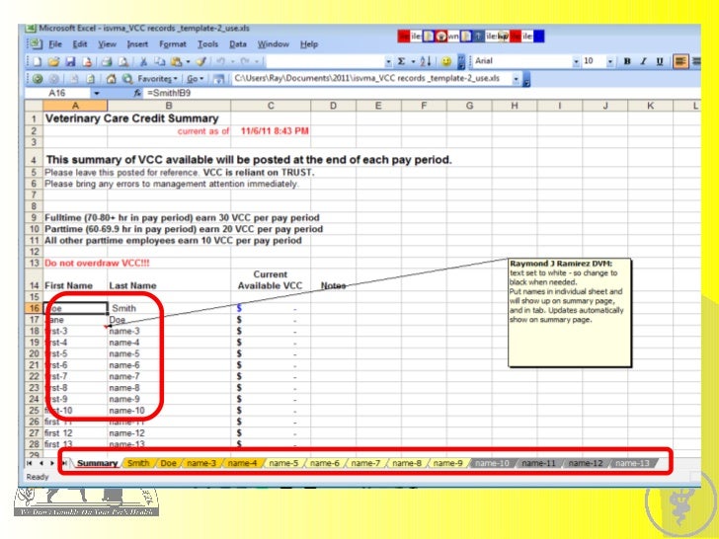Click the Cut scissors icon
This screenshot has height=539, width=719.
click(143, 61)
